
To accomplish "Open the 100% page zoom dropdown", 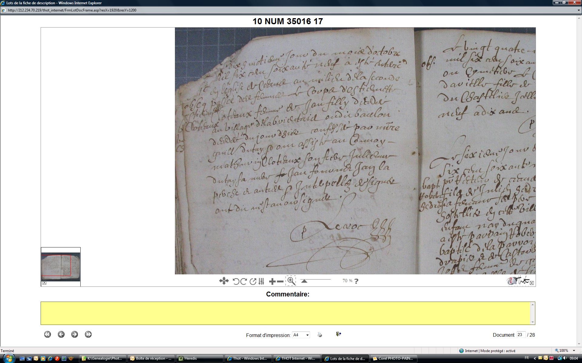I will [x=574, y=351].
